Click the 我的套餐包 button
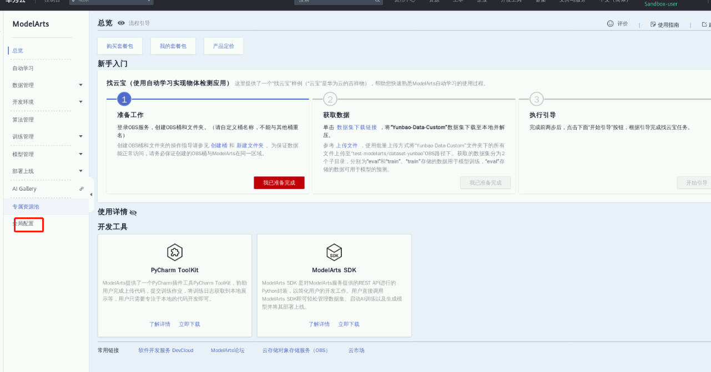This screenshot has height=372, width=711. click(x=173, y=46)
